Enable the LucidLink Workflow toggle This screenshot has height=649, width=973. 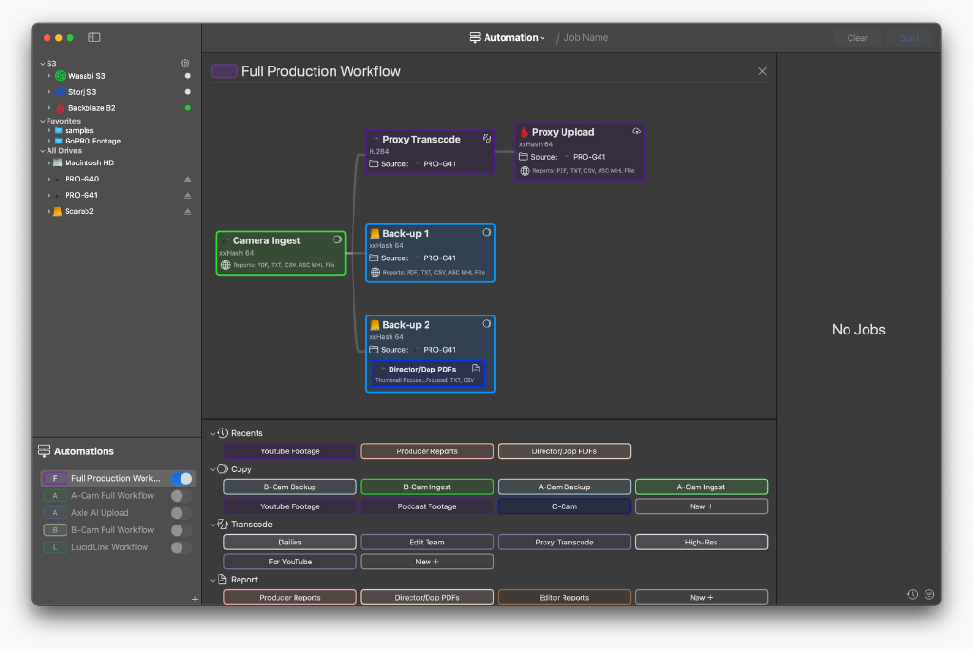point(181,547)
